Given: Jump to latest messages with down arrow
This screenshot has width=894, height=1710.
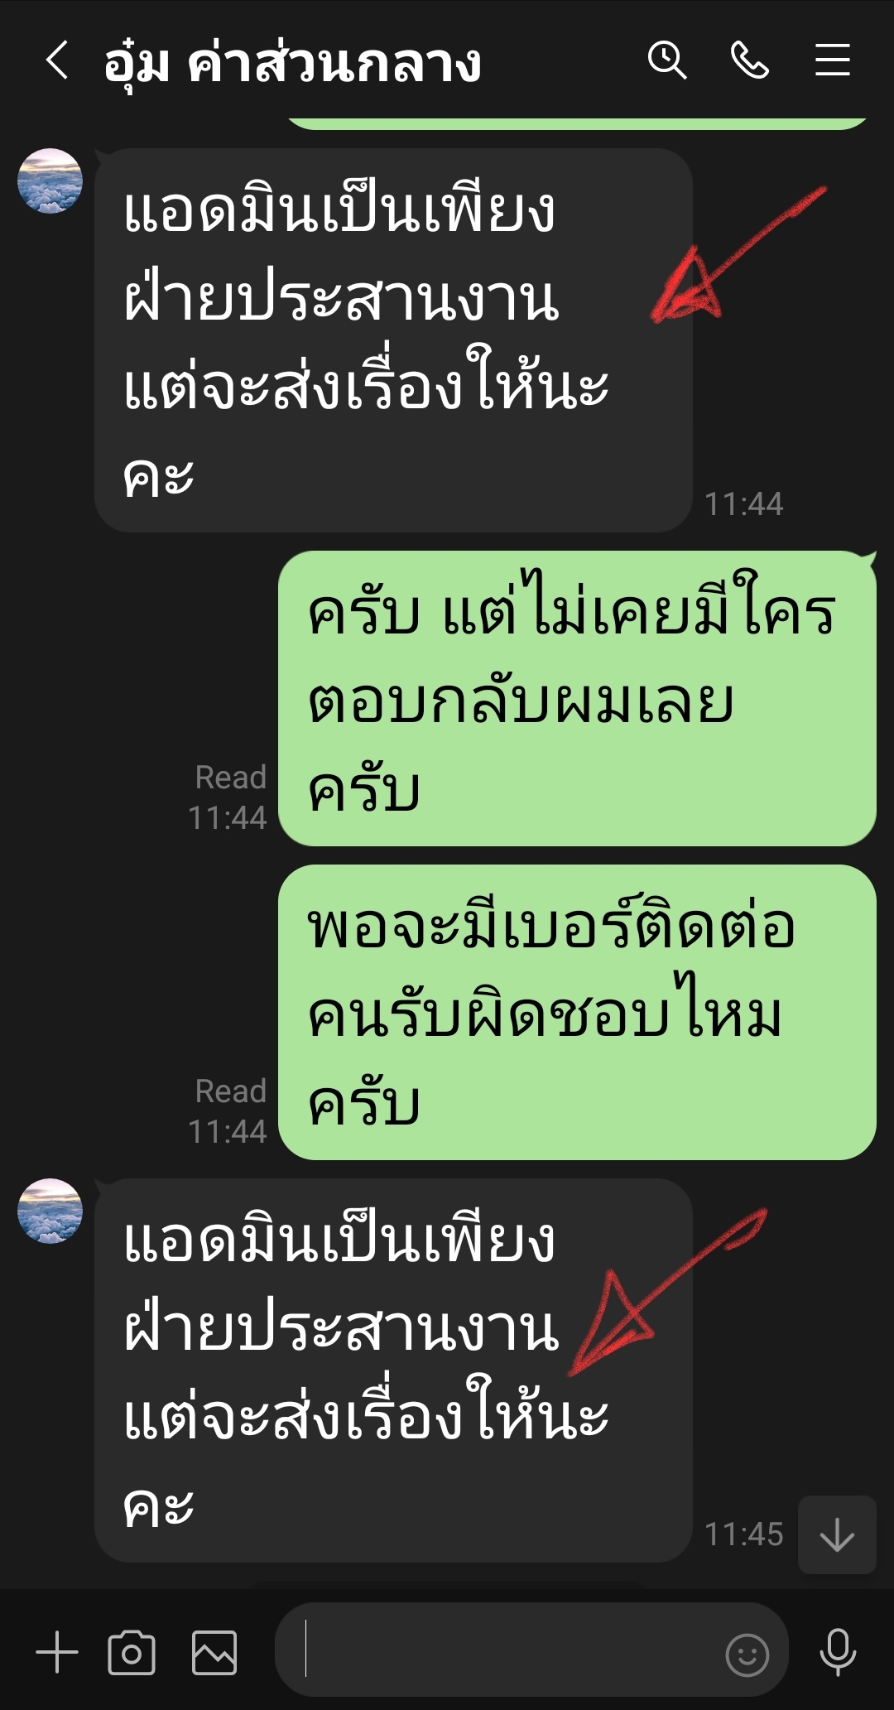Looking at the screenshot, I should pos(837,1534).
